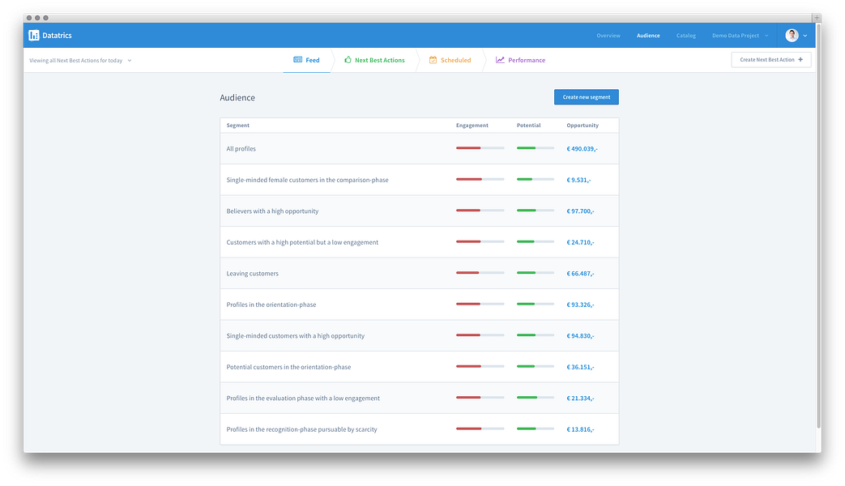The image size is (845, 486).
Task: Click the Audience page heading
Action: click(x=237, y=97)
